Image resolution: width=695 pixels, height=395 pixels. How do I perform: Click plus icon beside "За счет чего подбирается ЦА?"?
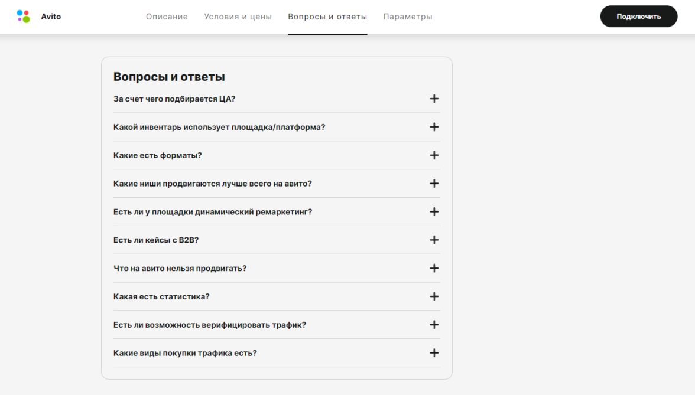pyautogui.click(x=434, y=99)
